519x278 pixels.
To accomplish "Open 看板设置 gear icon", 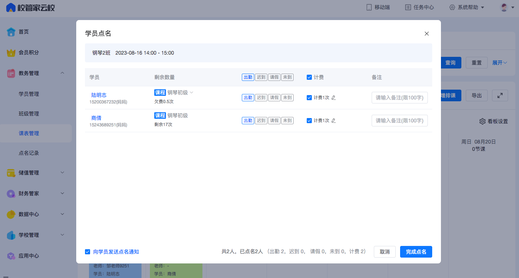I will [x=482, y=121].
